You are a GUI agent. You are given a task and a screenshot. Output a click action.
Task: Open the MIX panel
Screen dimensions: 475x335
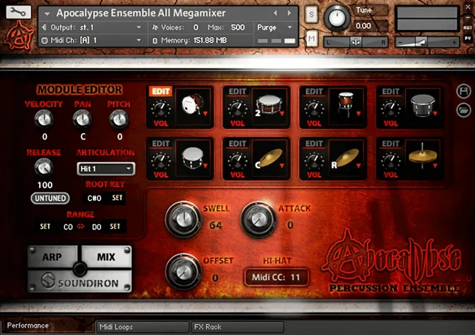[106, 257]
